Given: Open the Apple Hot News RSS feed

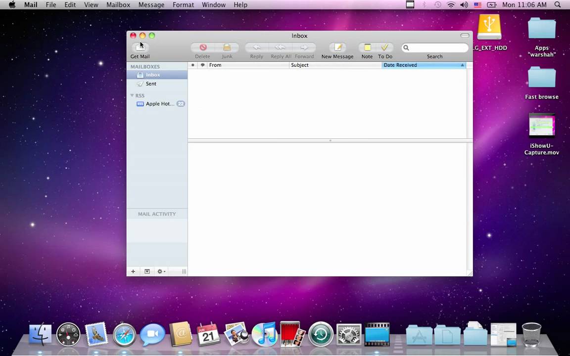Looking at the screenshot, I should pos(157,104).
